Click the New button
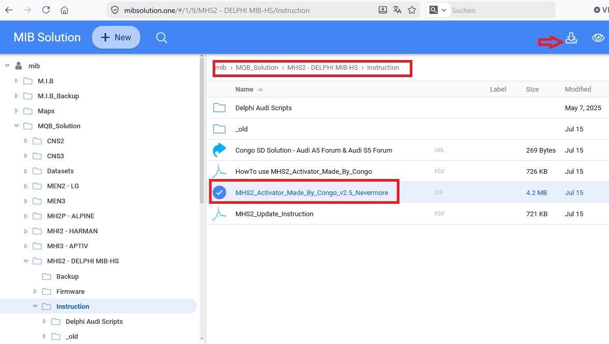 116,37
